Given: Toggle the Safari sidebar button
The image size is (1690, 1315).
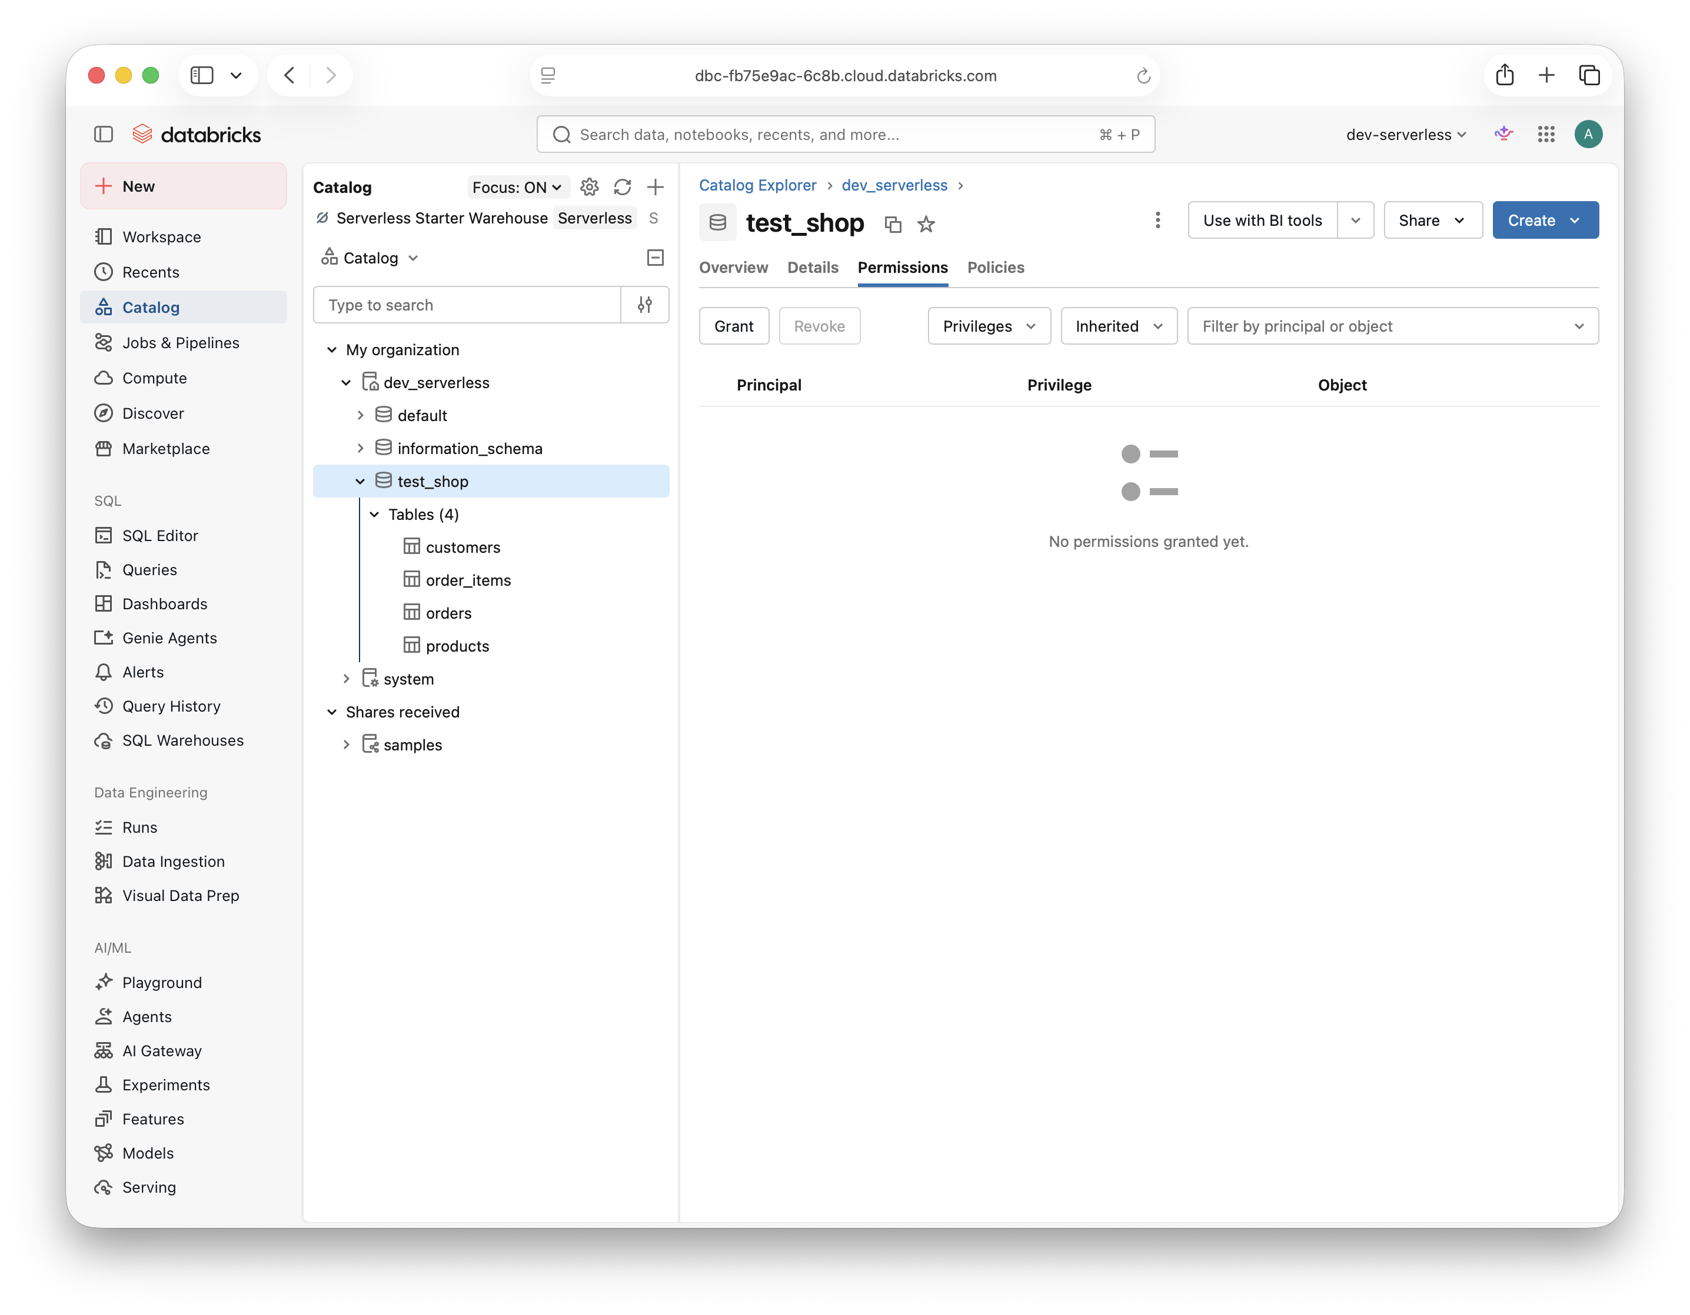Looking at the screenshot, I should 202,75.
